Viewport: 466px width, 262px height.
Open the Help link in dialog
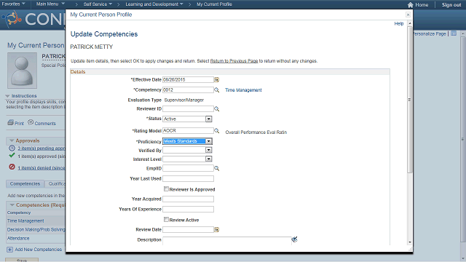[399, 24]
